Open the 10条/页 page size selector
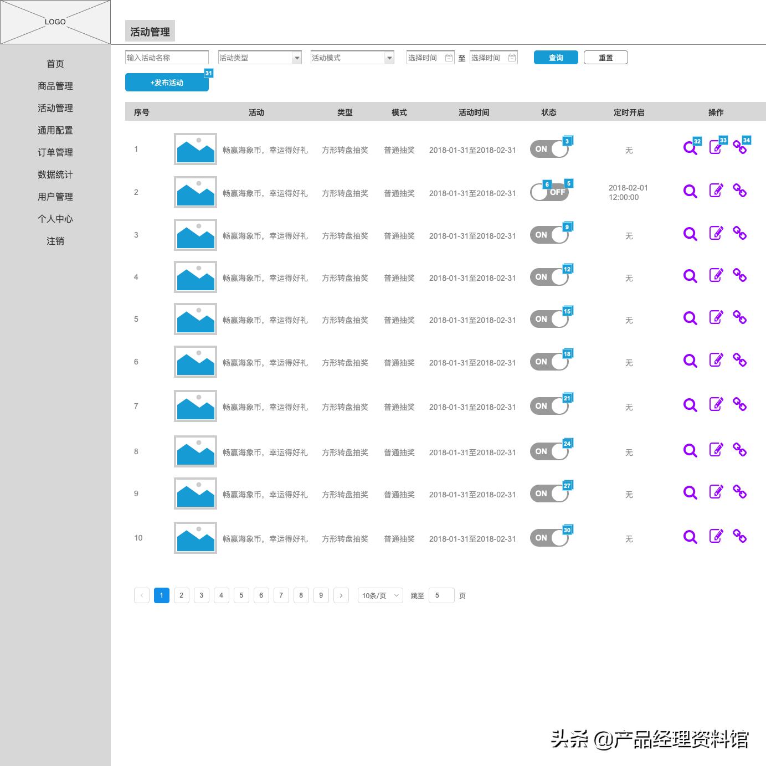This screenshot has height=766, width=766. coord(379,595)
